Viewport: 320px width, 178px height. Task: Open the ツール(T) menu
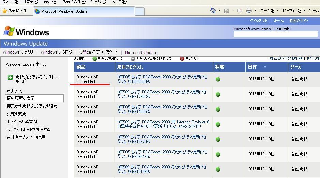98,2
